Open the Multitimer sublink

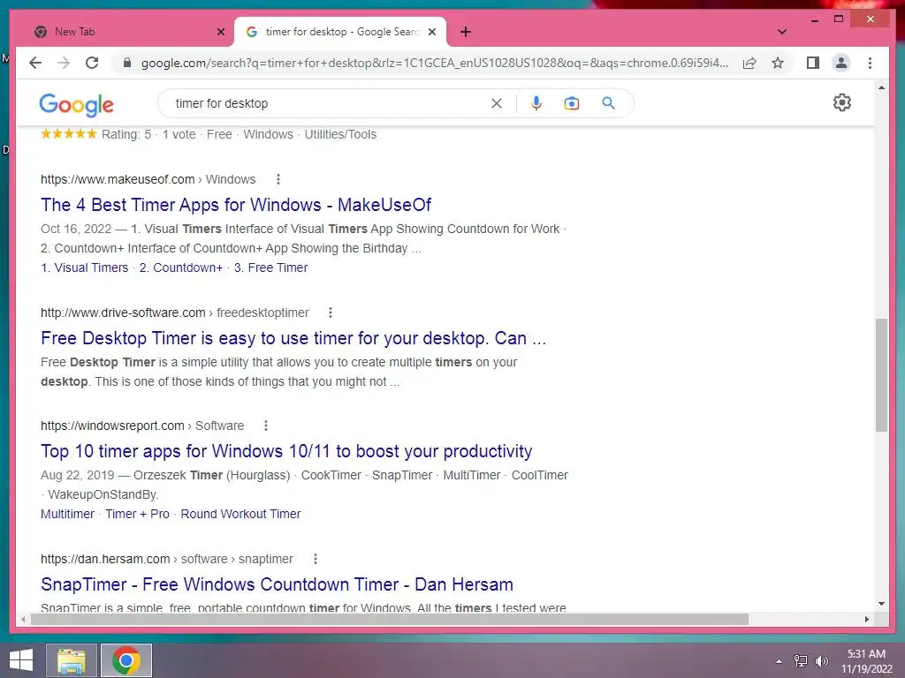point(67,514)
